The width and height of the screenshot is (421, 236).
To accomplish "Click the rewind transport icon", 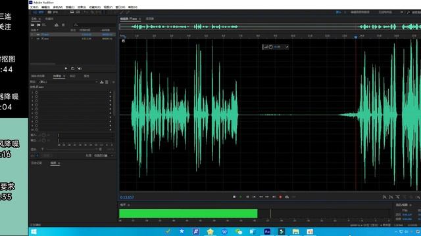I will tap(260, 197).
